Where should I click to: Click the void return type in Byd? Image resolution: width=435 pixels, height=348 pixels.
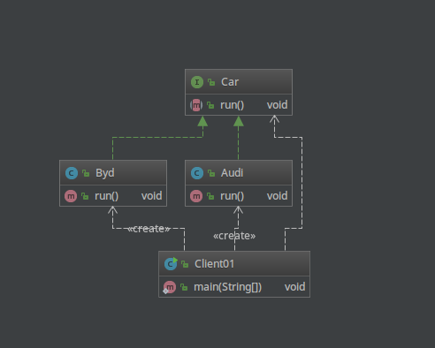152,196
